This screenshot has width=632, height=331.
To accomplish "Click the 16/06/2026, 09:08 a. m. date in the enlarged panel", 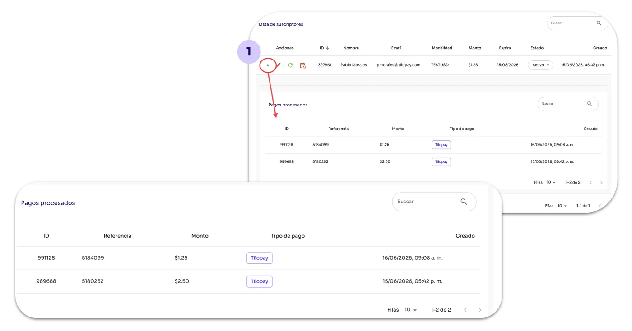I will (413, 258).
